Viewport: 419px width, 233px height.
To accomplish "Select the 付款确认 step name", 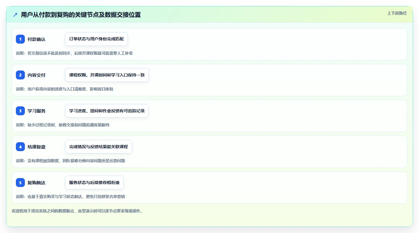I will (37, 39).
